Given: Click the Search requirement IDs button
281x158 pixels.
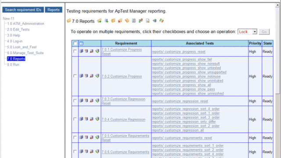Looking at the screenshot, I should click(x=23, y=10).
